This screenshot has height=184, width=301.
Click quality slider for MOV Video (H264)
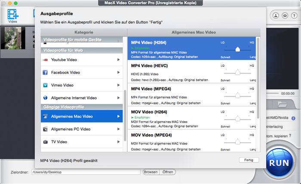tap(238, 119)
